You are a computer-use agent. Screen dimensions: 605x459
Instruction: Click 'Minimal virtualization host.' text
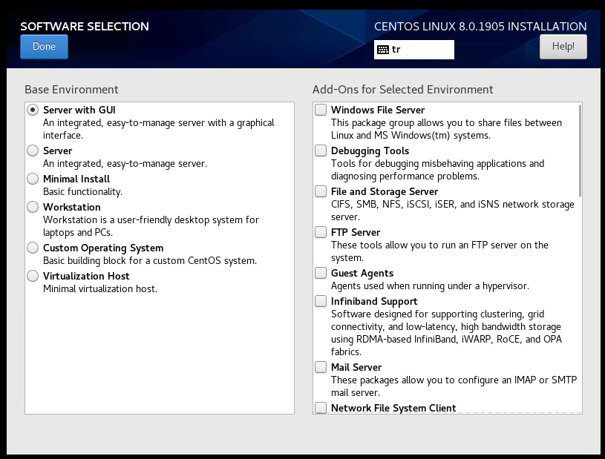[100, 289]
